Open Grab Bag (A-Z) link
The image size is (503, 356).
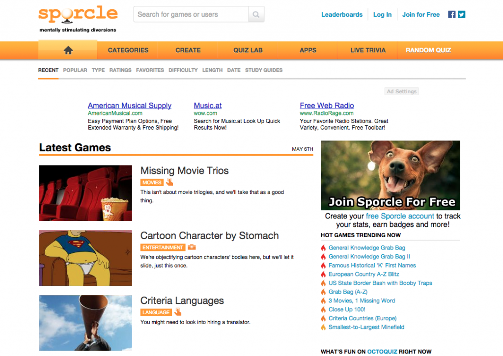tap(348, 292)
